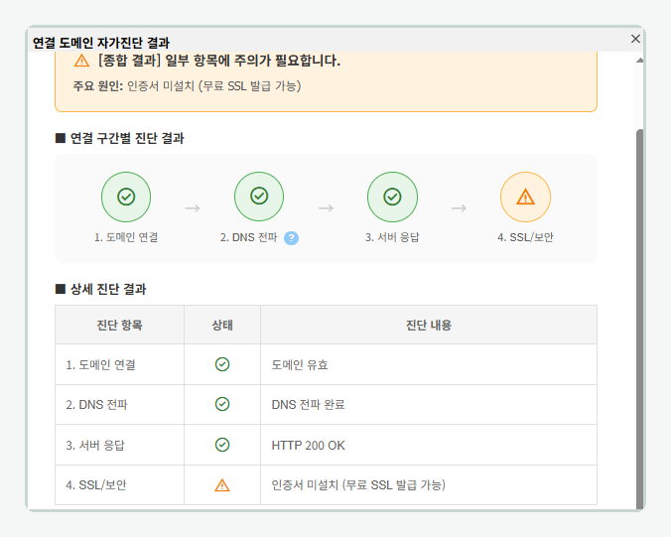Click the 'HTTP 200 OK' result cell

(x=429, y=445)
